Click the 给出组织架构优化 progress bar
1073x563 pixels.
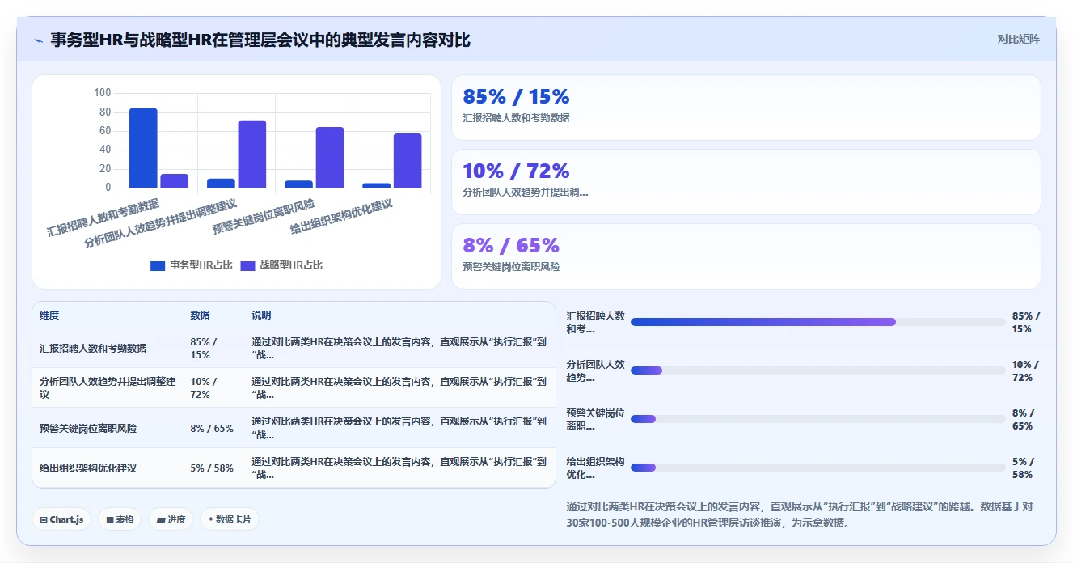click(x=817, y=468)
